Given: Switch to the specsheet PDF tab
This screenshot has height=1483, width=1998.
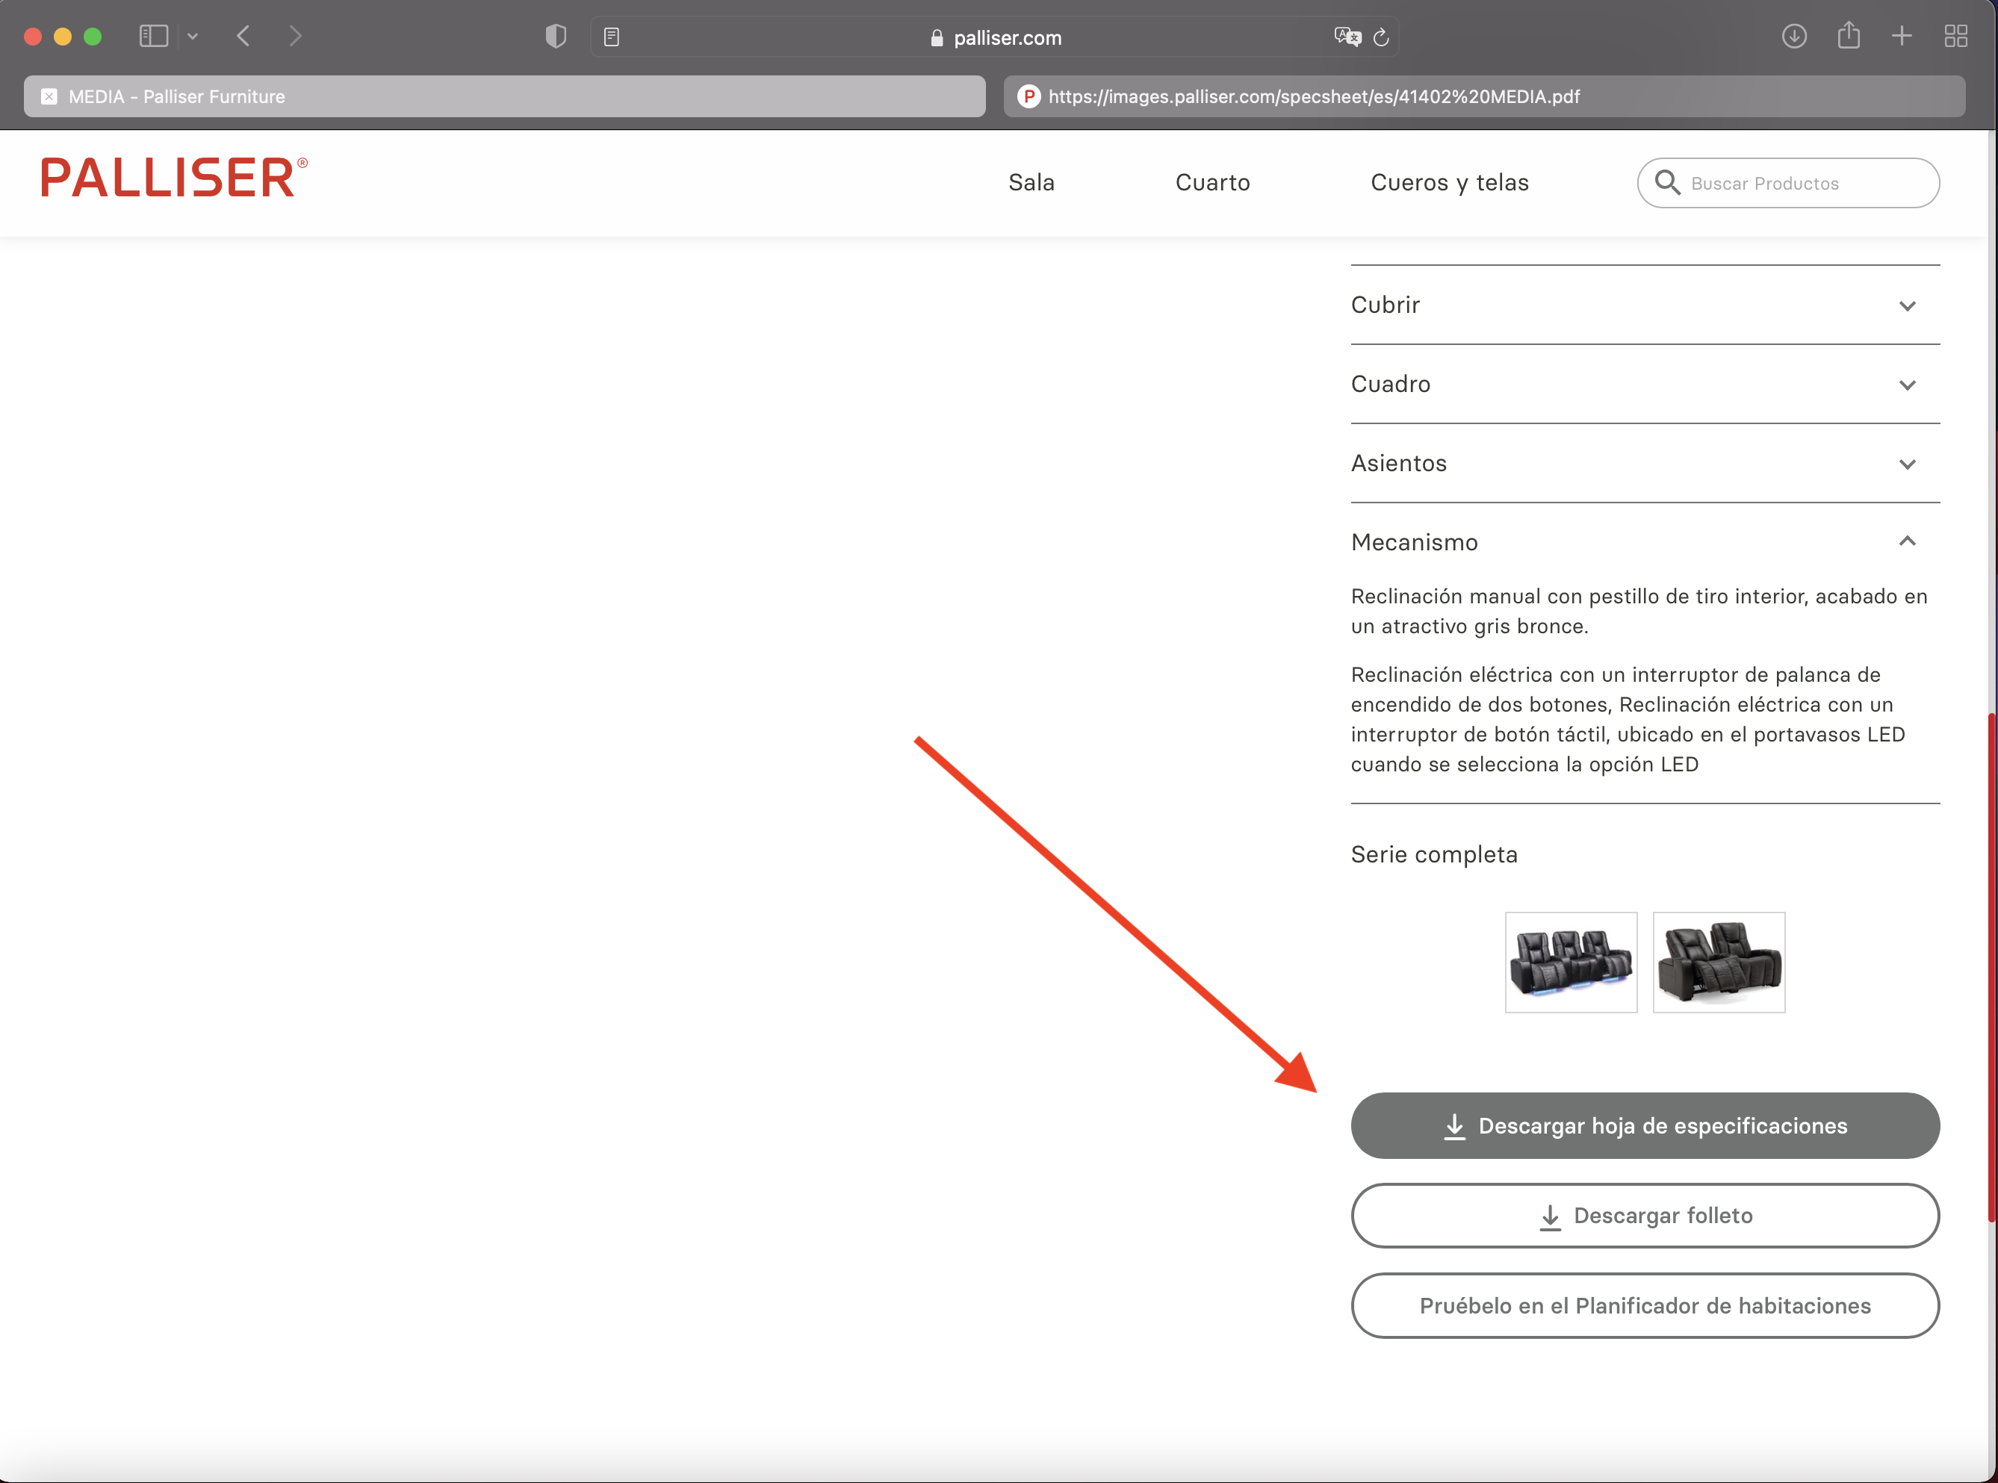Looking at the screenshot, I should click(x=1484, y=96).
